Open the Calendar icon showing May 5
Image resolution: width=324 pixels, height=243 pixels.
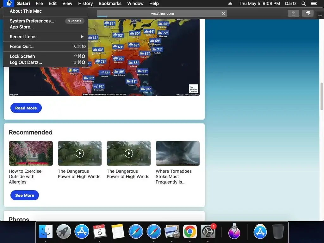(x=100, y=231)
